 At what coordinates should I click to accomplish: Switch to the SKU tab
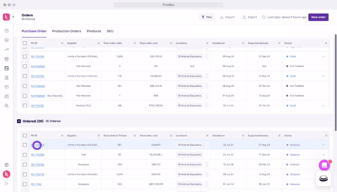pos(110,31)
